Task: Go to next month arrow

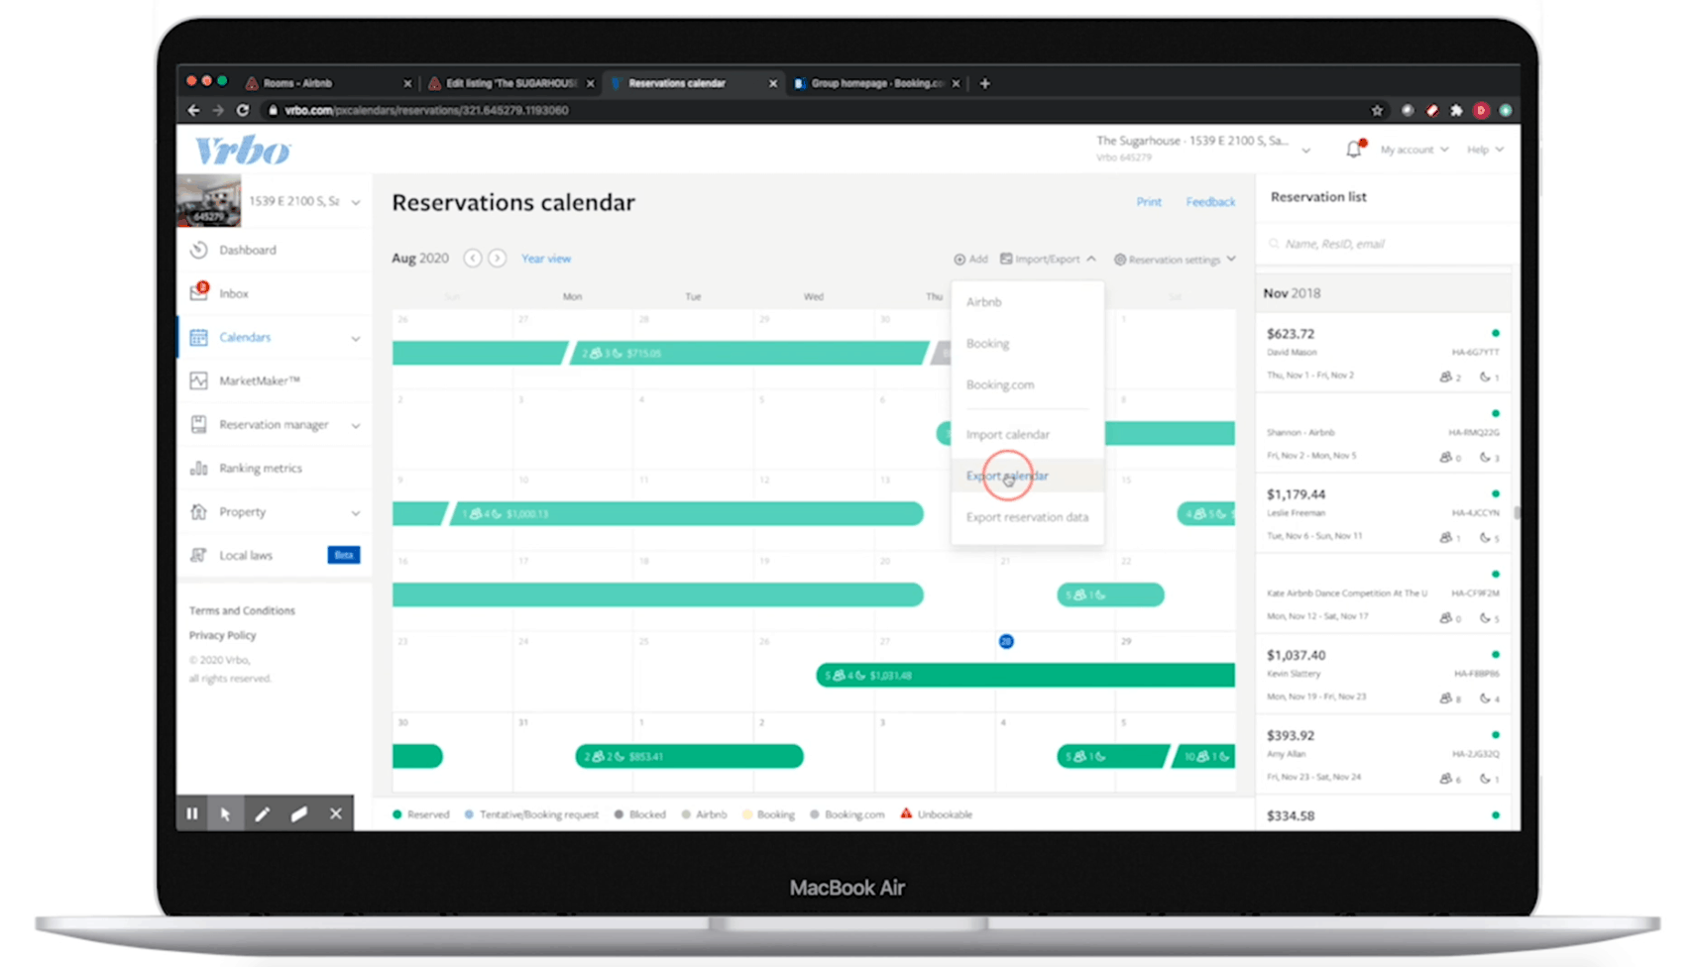Action: click(x=497, y=258)
